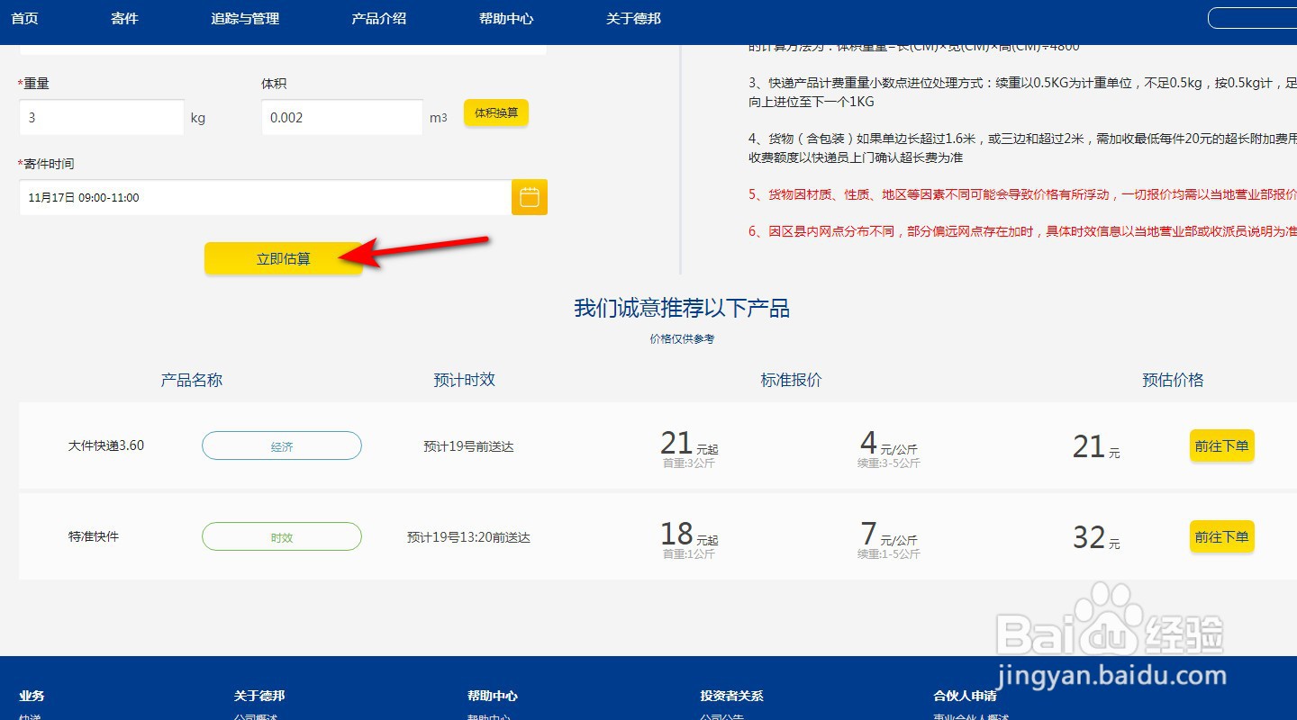1297x720 pixels.
Task: Click 前往下单 for 特准快件
Action: click(1221, 536)
